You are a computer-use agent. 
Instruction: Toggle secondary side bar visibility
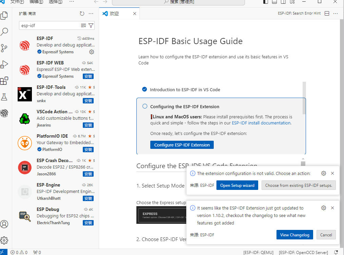tap(283, 2)
